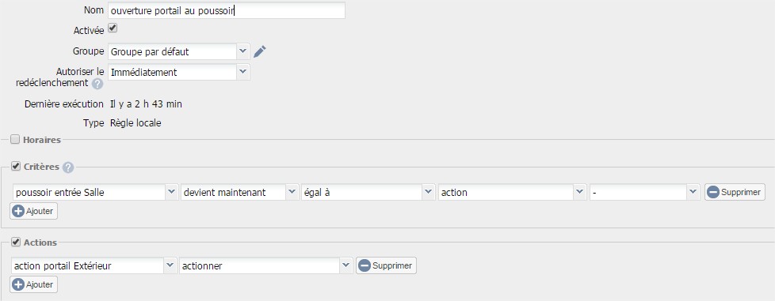The height and width of the screenshot is (301, 775).
Task: Open the action value dropdown in Critères
Action: coord(512,192)
